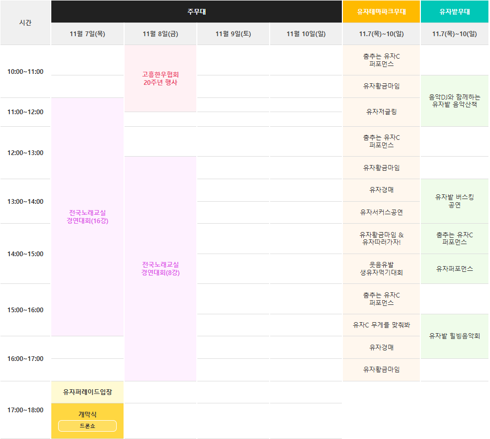Click the 12:00~13:00 time label
This screenshot has width=490, height=439.
(25, 153)
